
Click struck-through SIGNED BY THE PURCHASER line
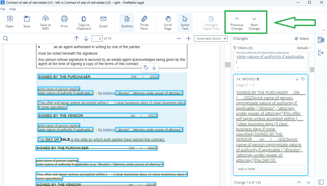click(96, 148)
